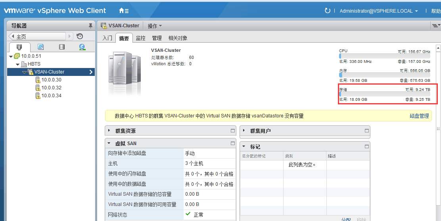Open the panel options menu at top right
The width and height of the screenshot is (441, 221).
(x=436, y=26)
